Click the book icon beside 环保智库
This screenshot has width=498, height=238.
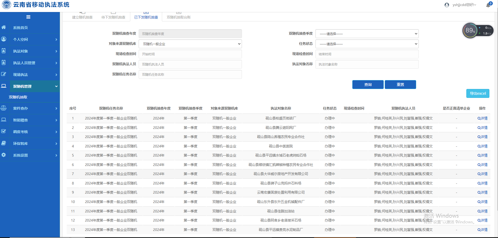tap(4, 143)
